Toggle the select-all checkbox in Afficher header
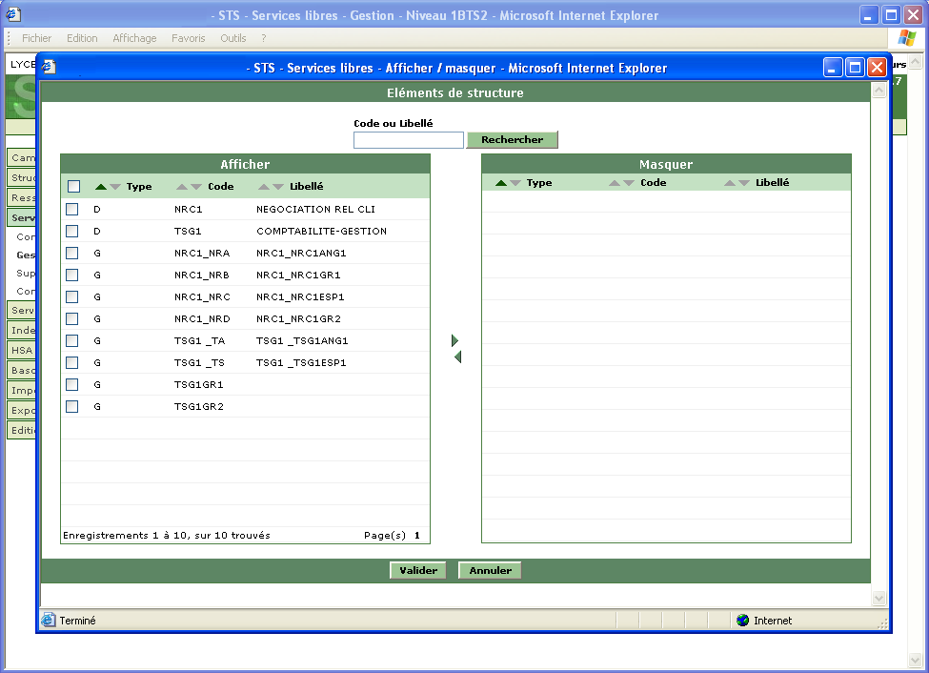The image size is (929, 673). click(73, 186)
